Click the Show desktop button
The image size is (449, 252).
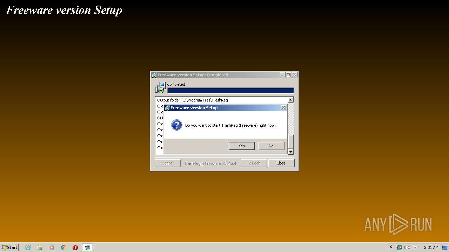point(445,247)
